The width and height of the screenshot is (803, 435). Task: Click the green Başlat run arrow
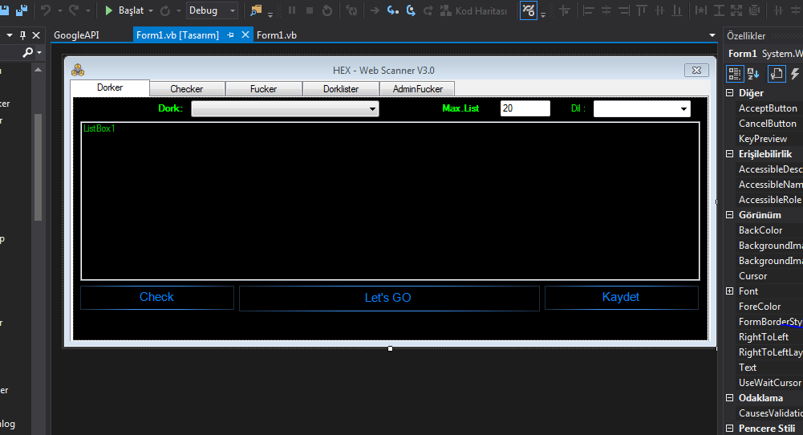pyautogui.click(x=109, y=11)
